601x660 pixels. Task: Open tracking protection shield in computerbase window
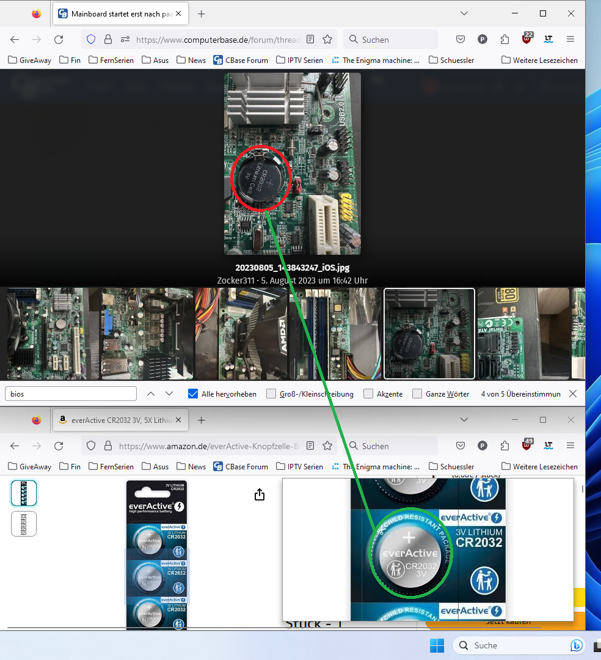coord(91,40)
